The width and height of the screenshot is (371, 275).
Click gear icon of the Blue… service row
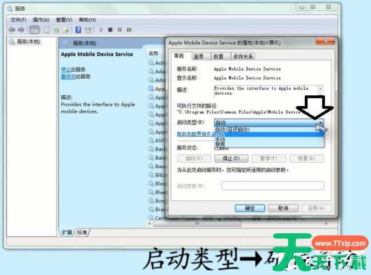click(x=151, y=192)
